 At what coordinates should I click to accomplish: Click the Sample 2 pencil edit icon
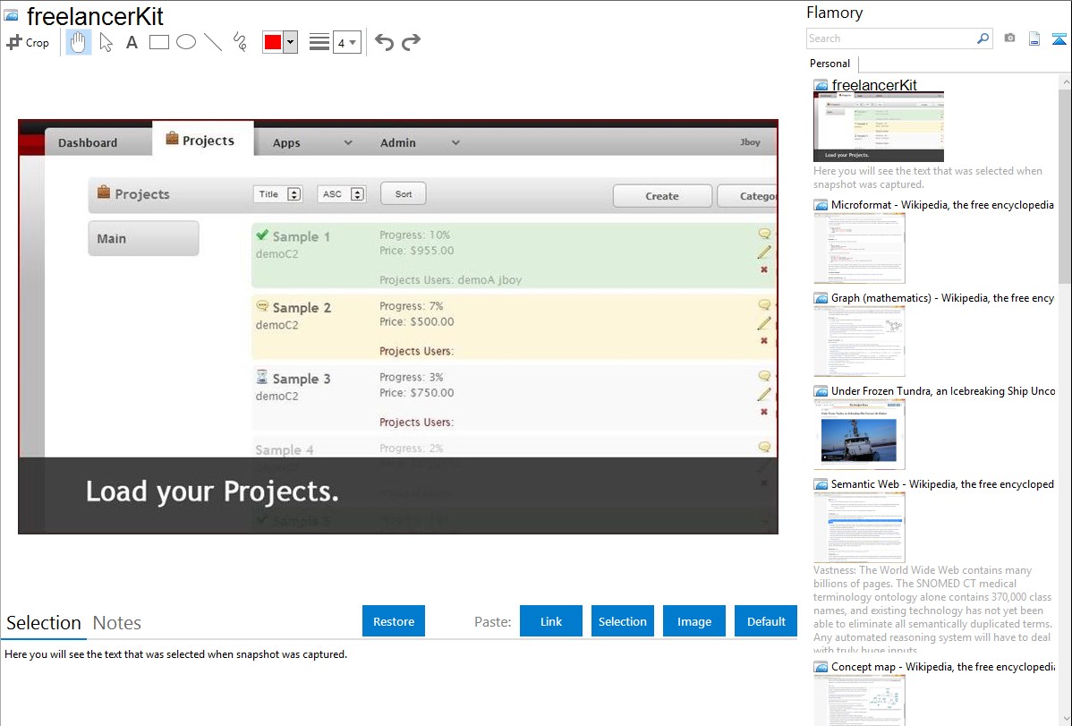click(764, 323)
